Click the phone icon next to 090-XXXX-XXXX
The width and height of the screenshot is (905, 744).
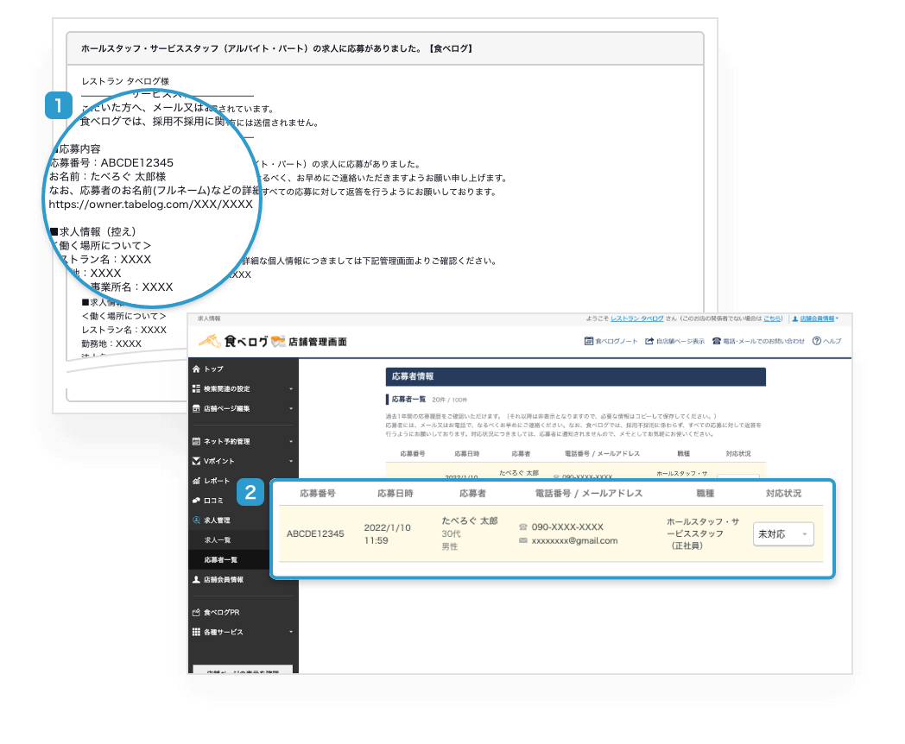click(x=523, y=527)
